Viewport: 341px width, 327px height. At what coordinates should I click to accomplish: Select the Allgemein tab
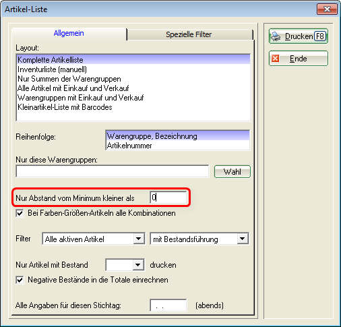(x=69, y=34)
